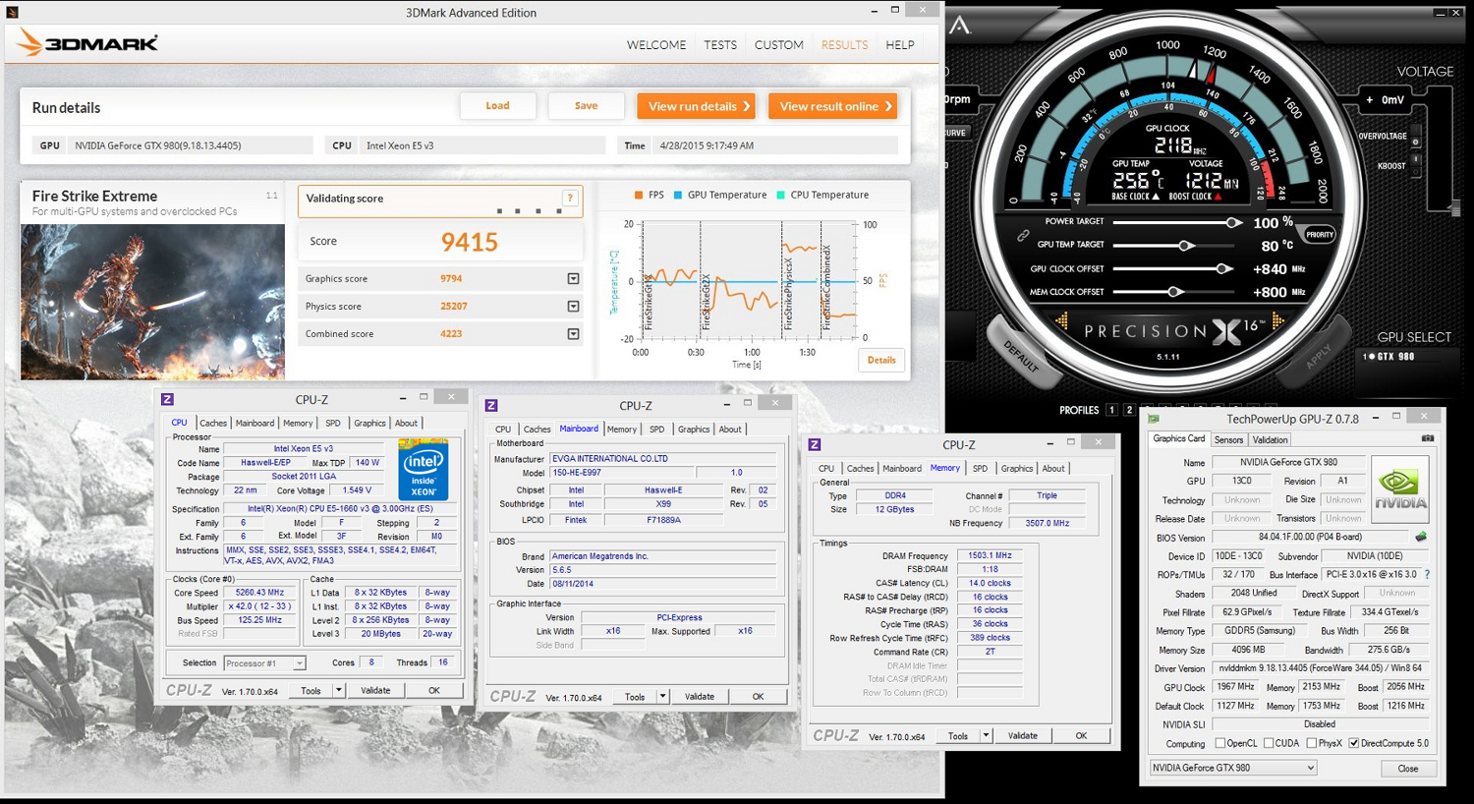Click the BIOS save chip icon in GPU-Z
This screenshot has height=804, width=1474.
(1421, 538)
